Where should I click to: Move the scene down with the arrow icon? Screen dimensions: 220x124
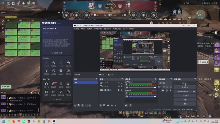(x=90, y=105)
